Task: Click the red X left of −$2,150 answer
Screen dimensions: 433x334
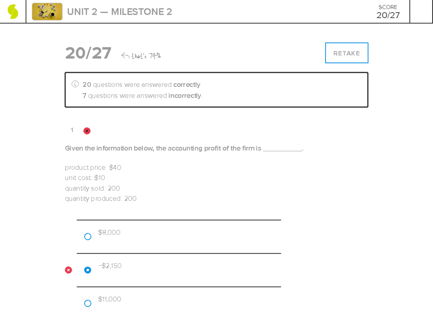Action: (x=68, y=270)
